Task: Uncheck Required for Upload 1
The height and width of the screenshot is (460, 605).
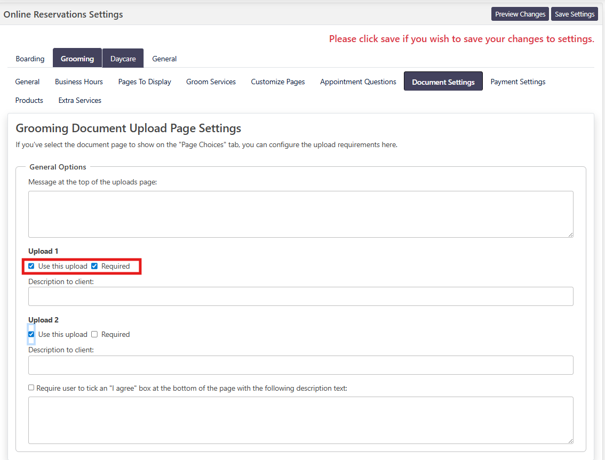Action: (94, 266)
